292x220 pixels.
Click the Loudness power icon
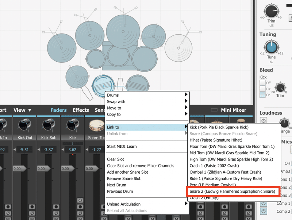point(263,120)
